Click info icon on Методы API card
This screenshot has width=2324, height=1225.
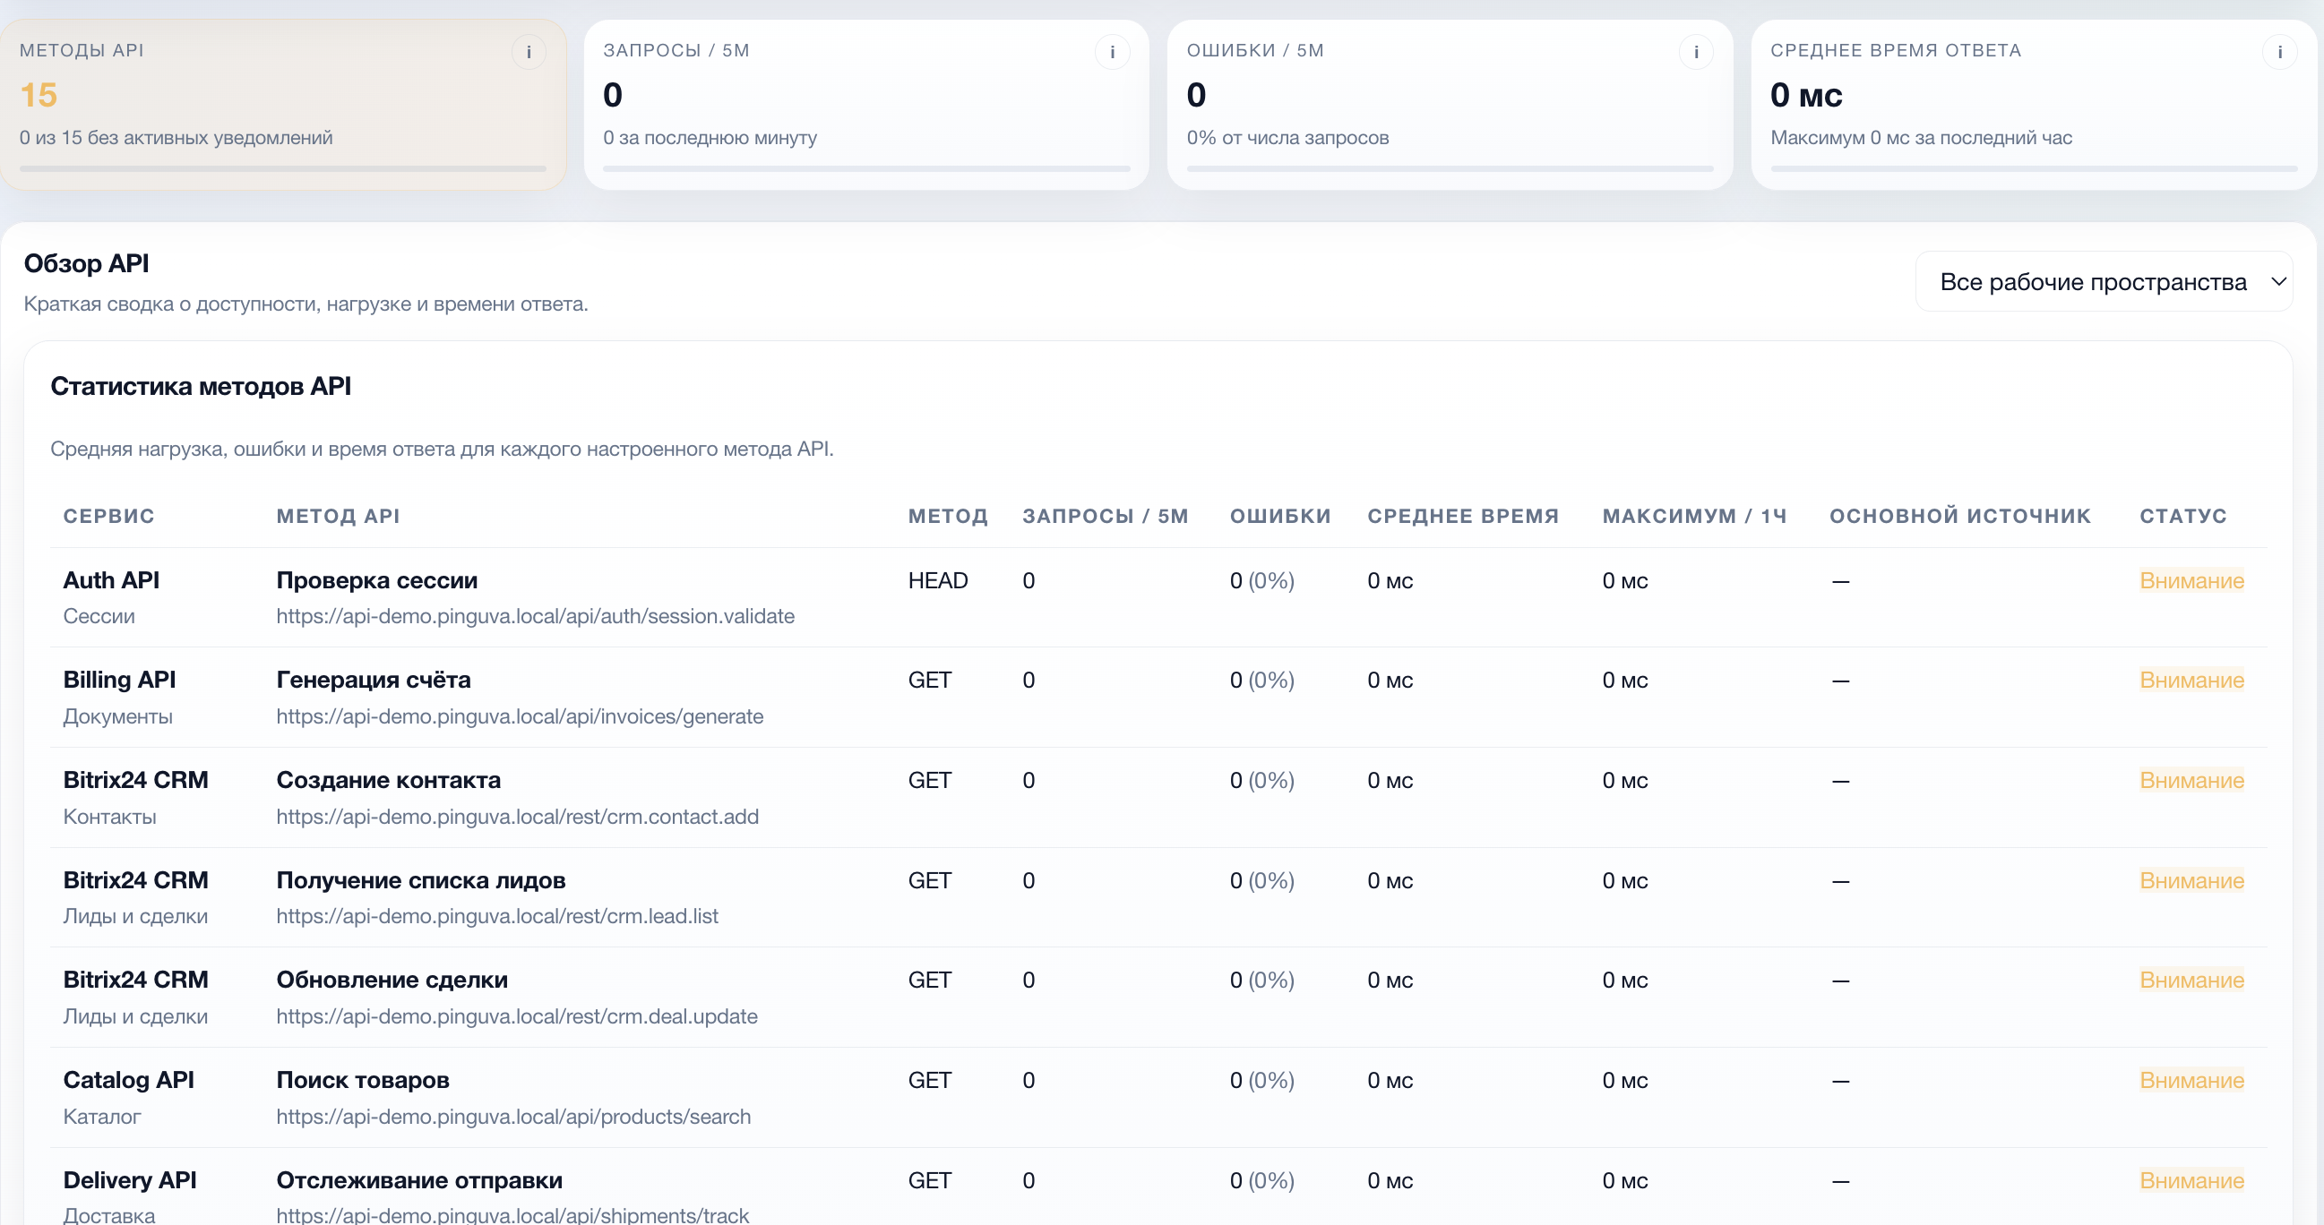529,52
